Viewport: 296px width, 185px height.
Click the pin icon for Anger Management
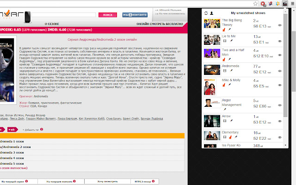coord(225,109)
